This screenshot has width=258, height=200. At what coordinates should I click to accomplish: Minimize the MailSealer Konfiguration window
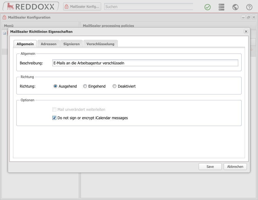point(243,17)
